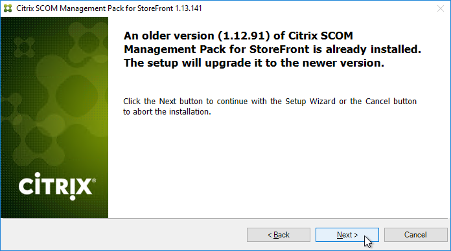
Task: Click the phrase 'to abort the installation'
Action: click(x=167, y=112)
